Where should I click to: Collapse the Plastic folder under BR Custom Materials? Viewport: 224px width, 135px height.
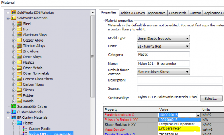[14, 123]
